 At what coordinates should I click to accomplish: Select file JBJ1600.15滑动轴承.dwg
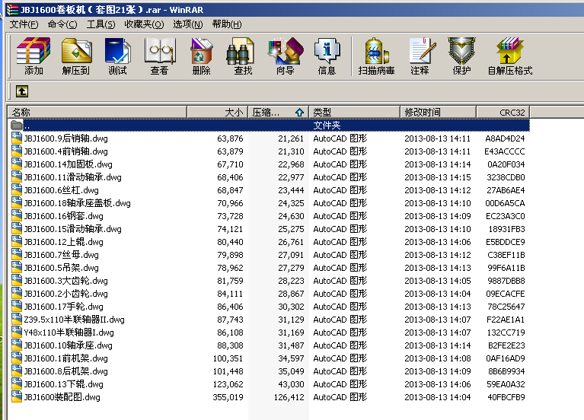coord(73,228)
